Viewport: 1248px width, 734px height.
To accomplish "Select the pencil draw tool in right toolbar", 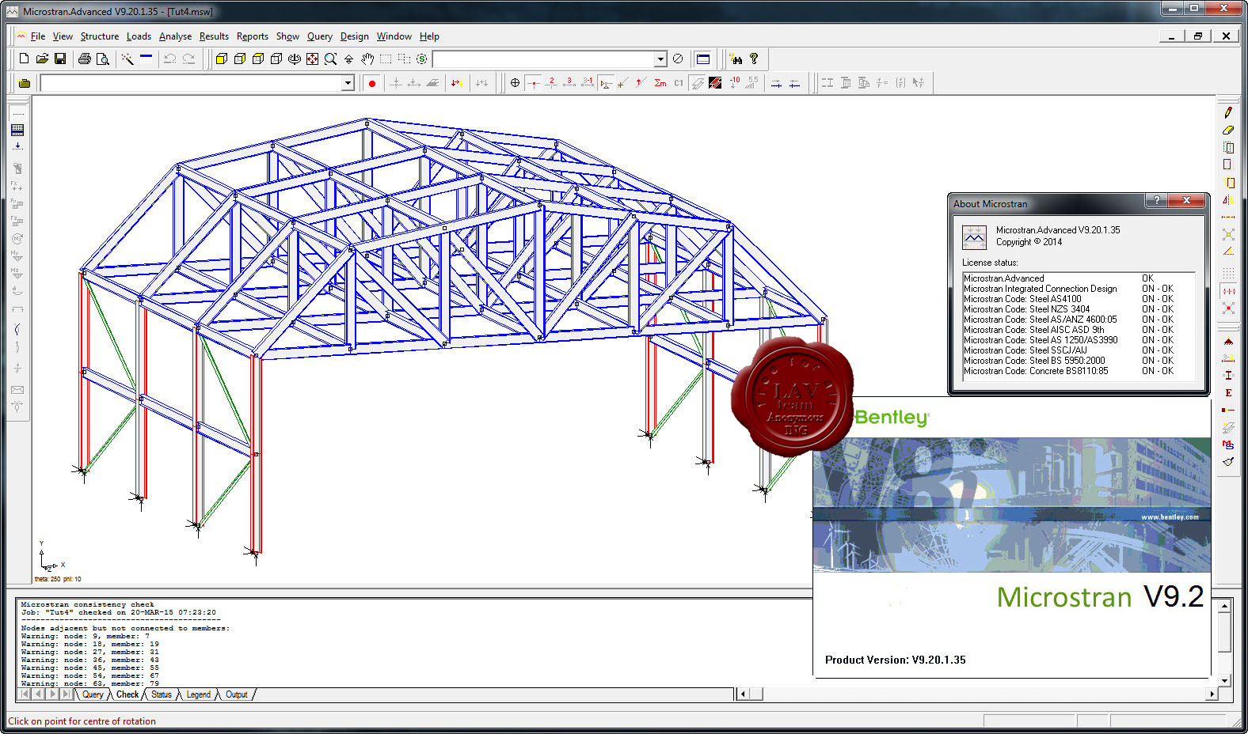I will click(x=1228, y=112).
